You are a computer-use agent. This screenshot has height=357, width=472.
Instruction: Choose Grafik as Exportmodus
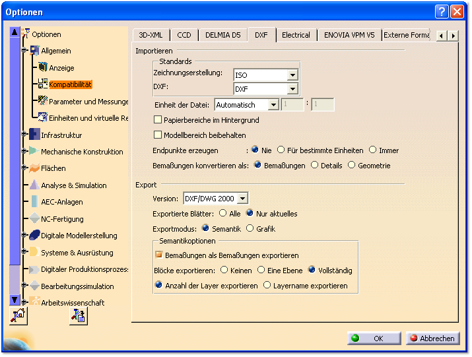[250, 229]
